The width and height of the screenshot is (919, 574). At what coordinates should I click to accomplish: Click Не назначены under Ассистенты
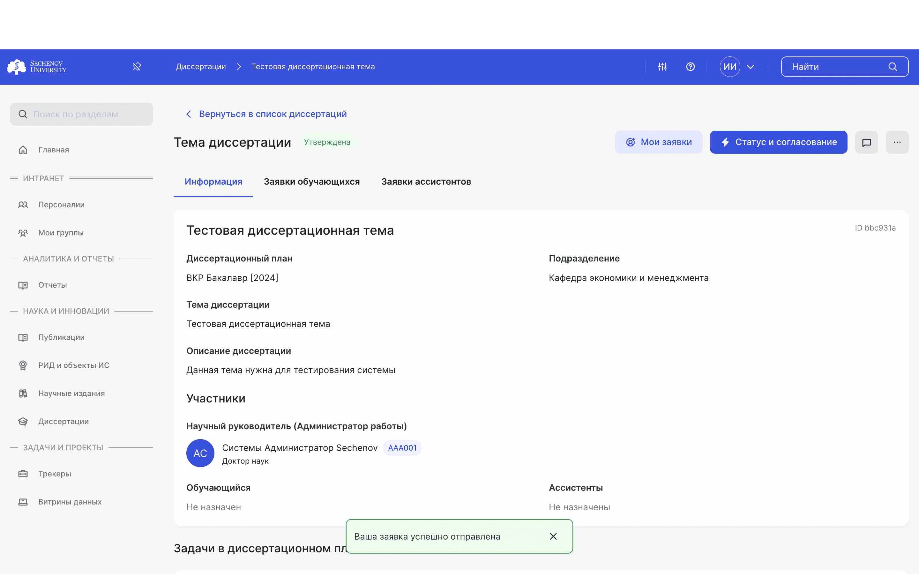[x=579, y=507]
